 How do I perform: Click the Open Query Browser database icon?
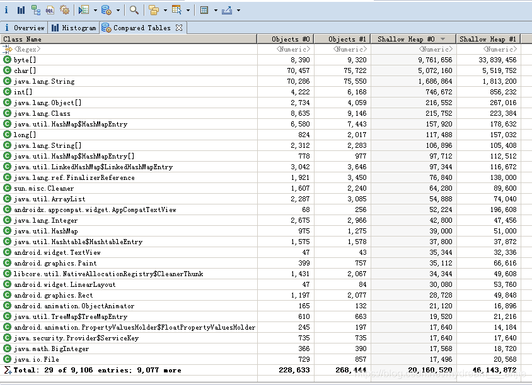(x=106, y=10)
